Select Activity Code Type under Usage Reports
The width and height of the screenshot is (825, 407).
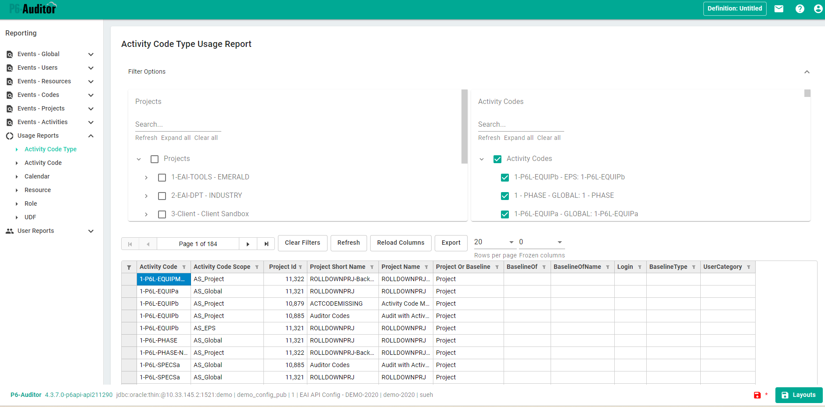tap(51, 149)
